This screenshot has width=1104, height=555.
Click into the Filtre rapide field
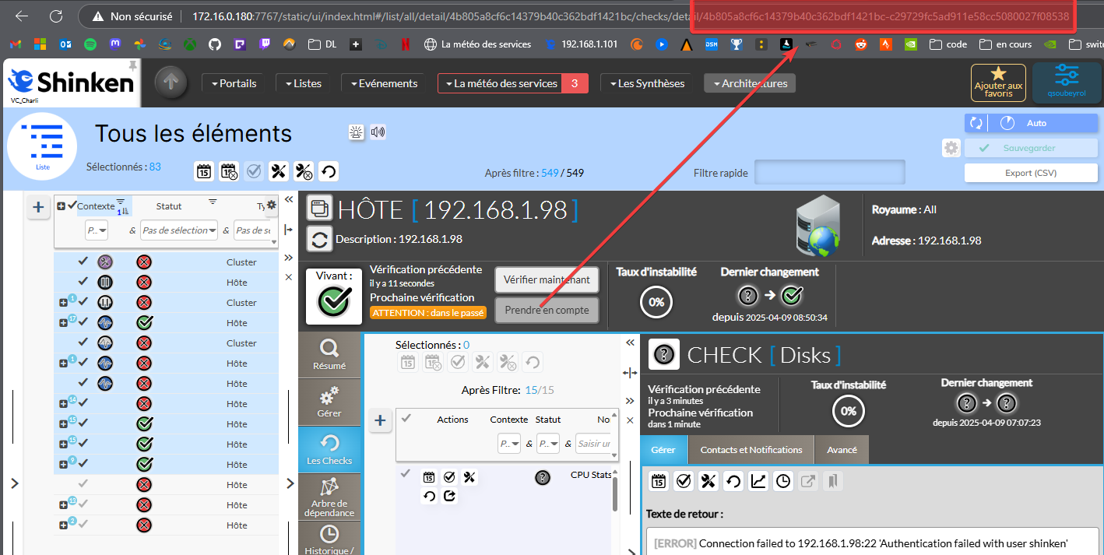(829, 173)
